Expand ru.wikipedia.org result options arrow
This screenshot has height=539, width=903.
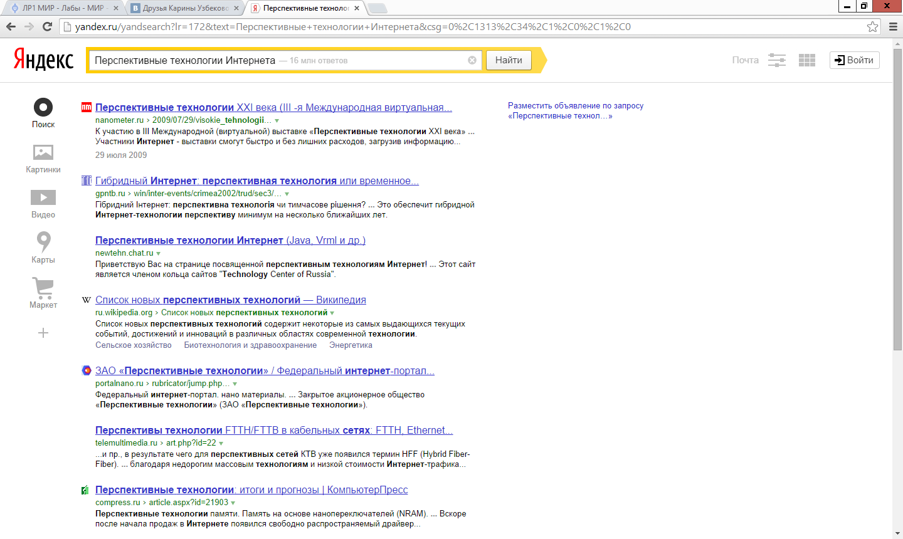click(x=332, y=313)
